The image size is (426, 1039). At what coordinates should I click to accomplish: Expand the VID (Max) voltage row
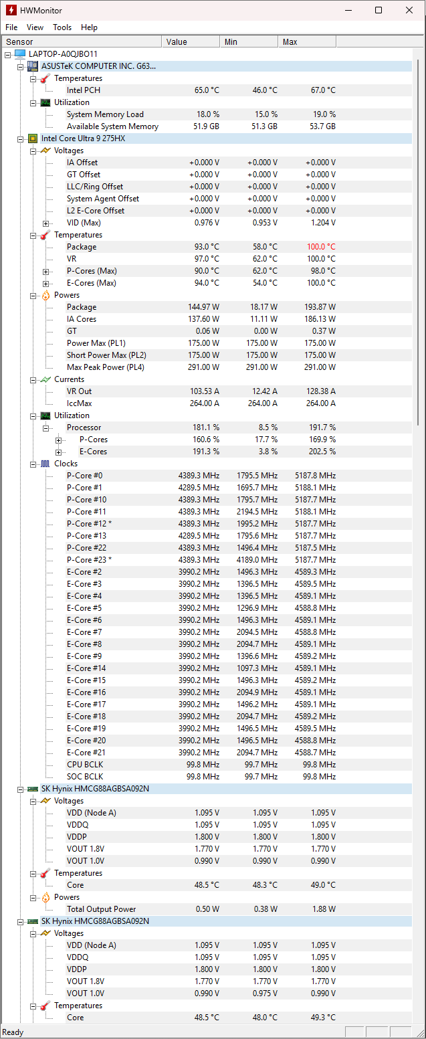pos(45,223)
